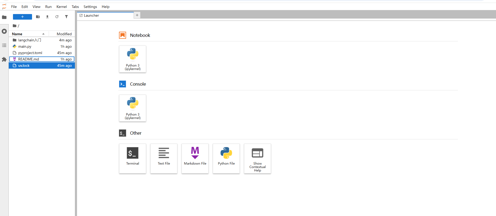Open Running Terminals and Kernels panel
Viewport: 496px width, 216px height.
[4, 31]
